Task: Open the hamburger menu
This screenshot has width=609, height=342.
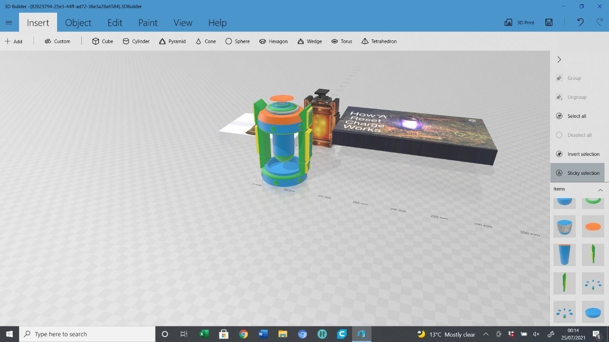Action: [x=9, y=22]
